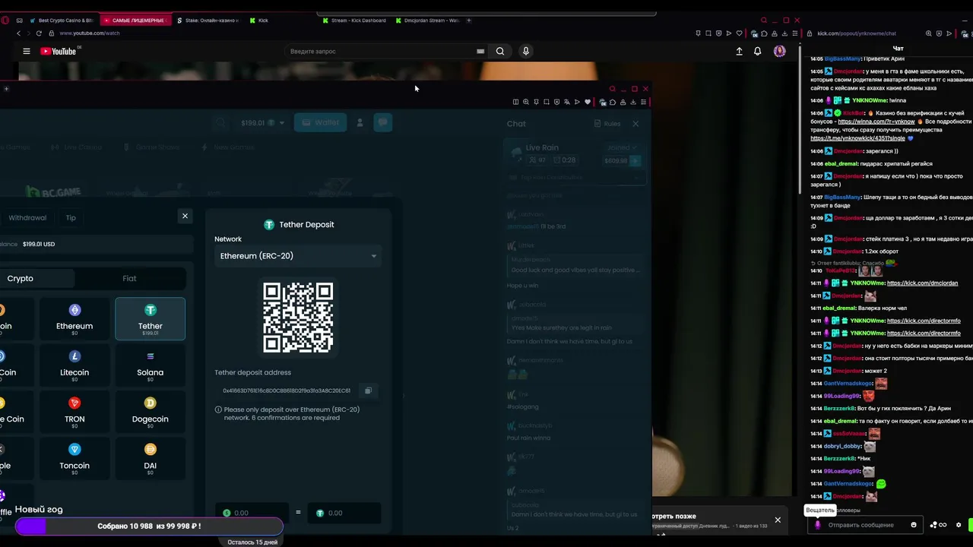Switch to the Withdrawal tab
Viewport: 973px width, 547px height.
pyautogui.click(x=27, y=218)
